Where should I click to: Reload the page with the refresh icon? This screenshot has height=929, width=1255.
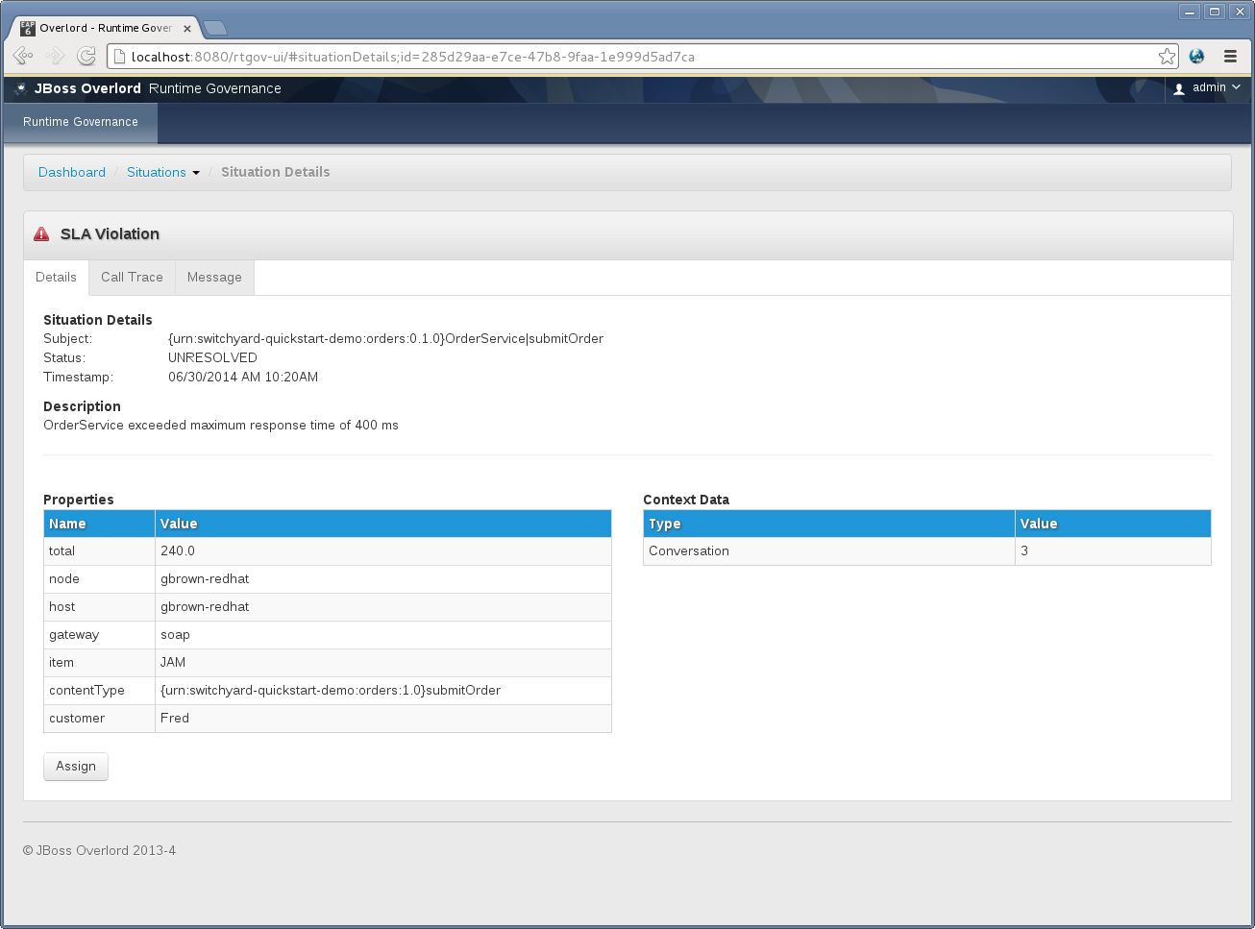(x=86, y=57)
